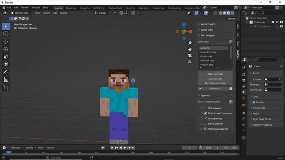285x160 pixels.
Task: Click the red X axis gizmo ball
Action: tap(191, 32)
